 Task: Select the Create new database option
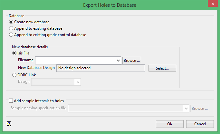(12, 22)
